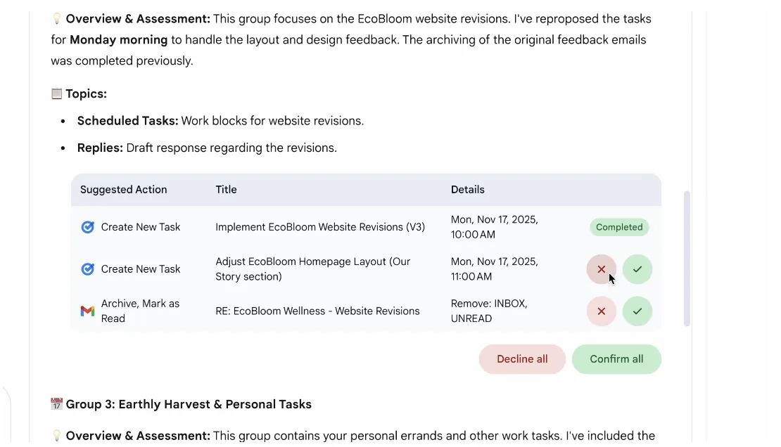Image resolution: width=781 pixels, height=447 pixels.
Task: Select the RE: EcoBloom Wellness email title
Action: pyautogui.click(x=317, y=311)
